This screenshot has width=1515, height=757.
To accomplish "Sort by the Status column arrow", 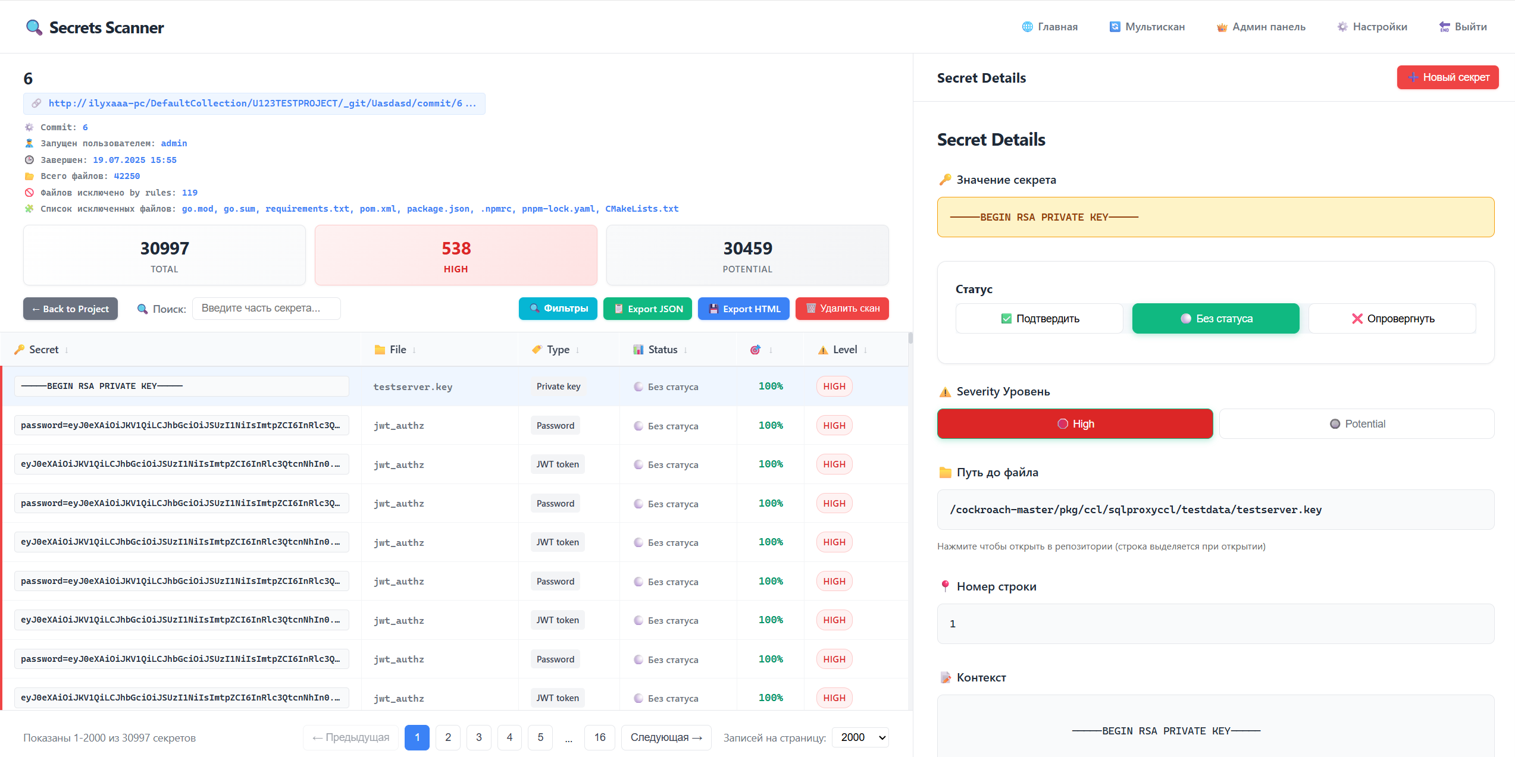I will (685, 350).
